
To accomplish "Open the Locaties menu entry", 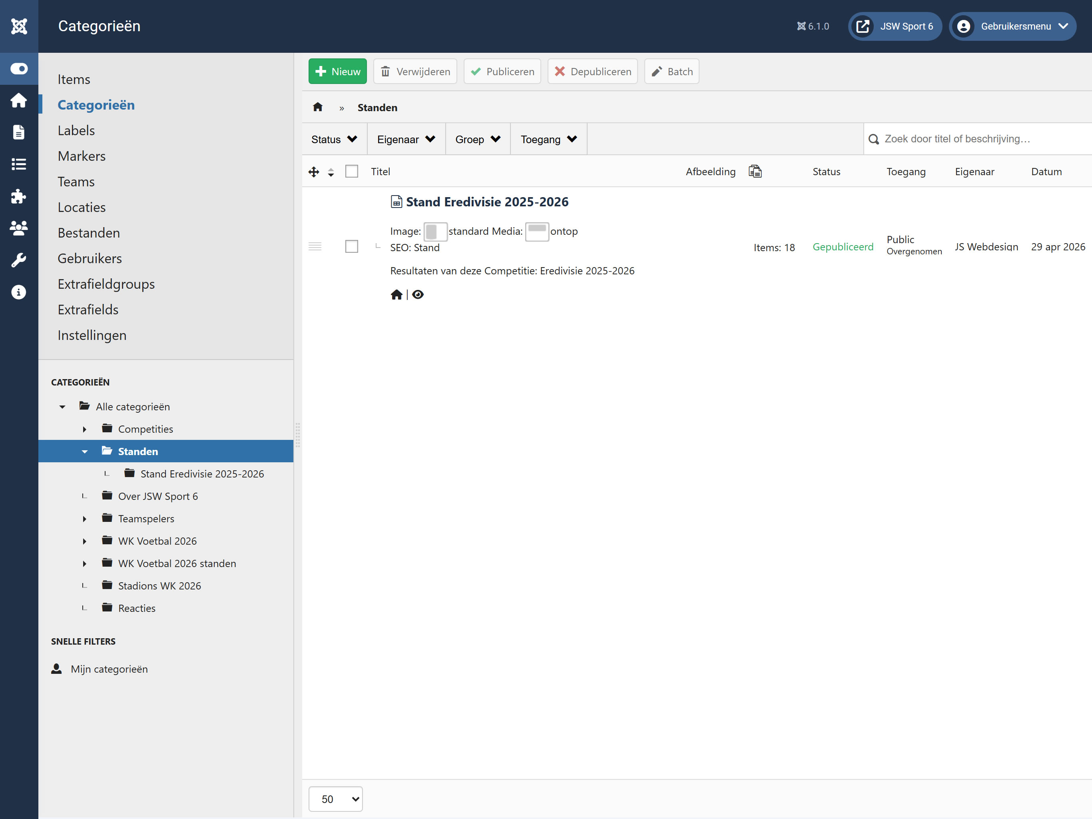I will click(x=82, y=208).
